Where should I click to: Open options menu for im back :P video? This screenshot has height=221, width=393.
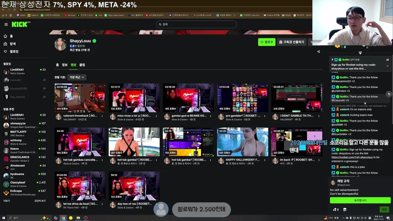(319, 160)
